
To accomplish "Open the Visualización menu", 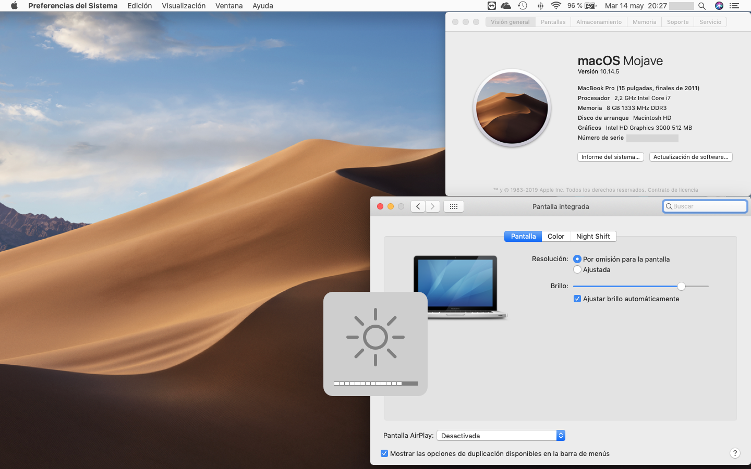I will 184,6.
